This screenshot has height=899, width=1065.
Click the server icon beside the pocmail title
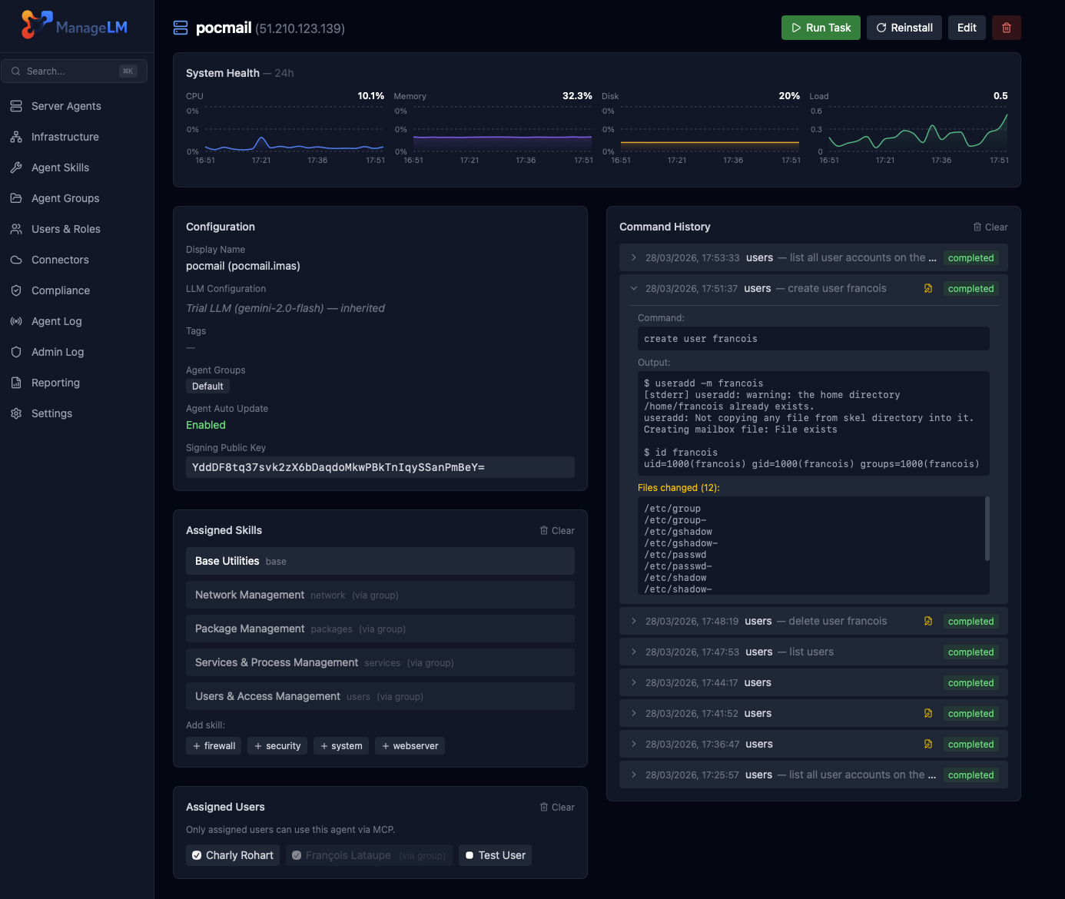[x=180, y=27]
